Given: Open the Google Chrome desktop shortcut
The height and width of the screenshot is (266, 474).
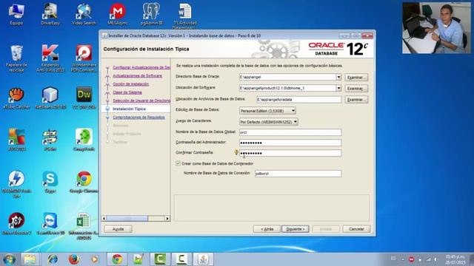Looking at the screenshot, I should click(84, 182).
